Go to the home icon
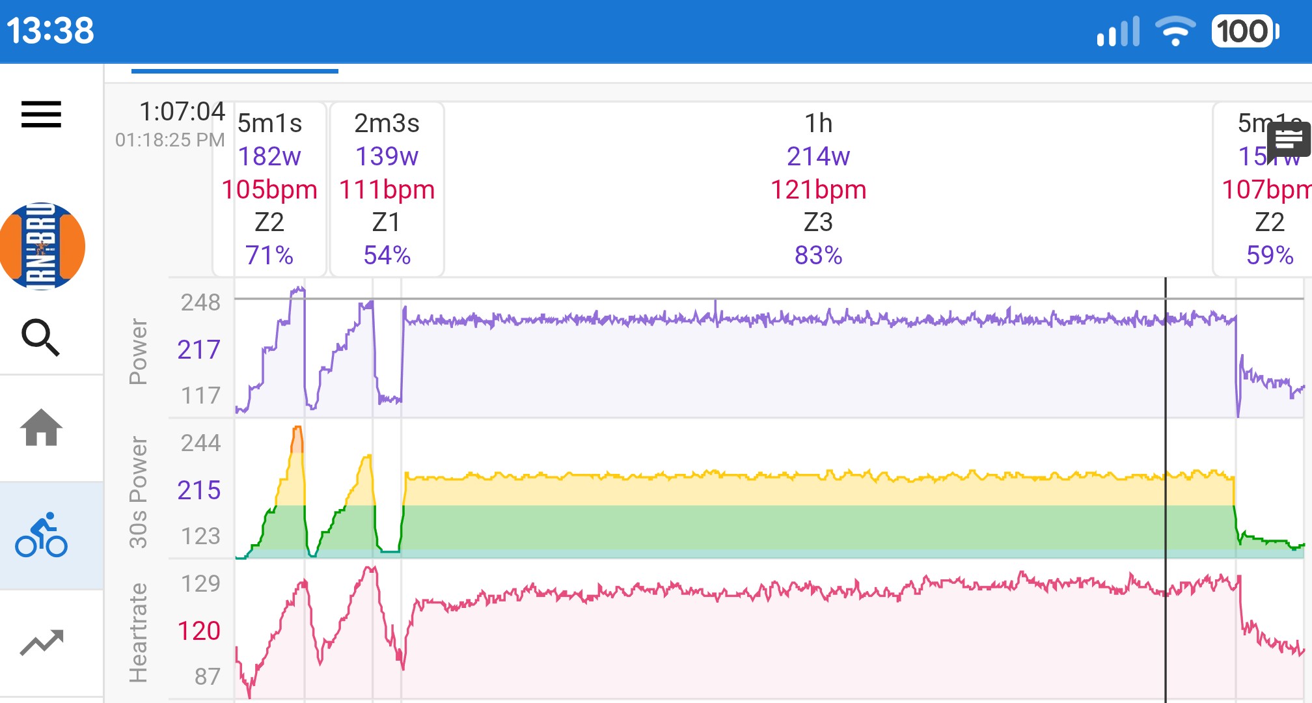 (x=41, y=428)
